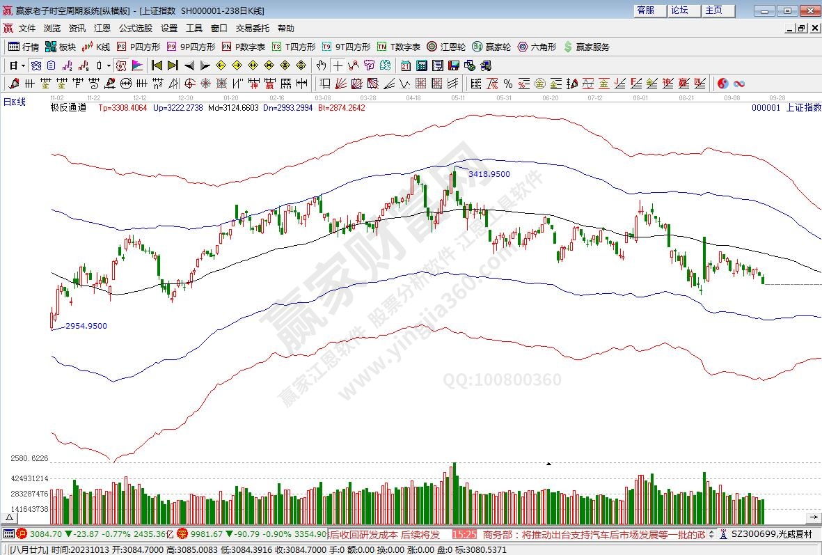Open the 交易委托 menu
822x555 pixels.
coord(252,29)
